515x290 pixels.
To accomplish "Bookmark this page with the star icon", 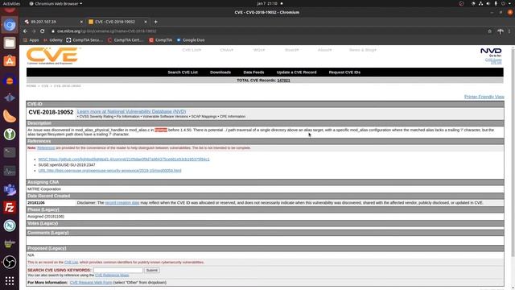I will pos(490,31).
